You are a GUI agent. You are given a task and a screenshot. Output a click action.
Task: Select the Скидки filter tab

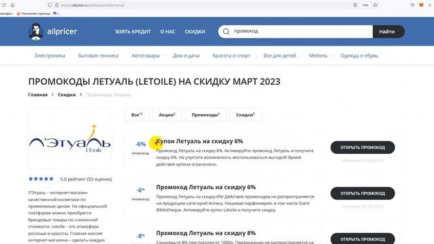click(245, 115)
